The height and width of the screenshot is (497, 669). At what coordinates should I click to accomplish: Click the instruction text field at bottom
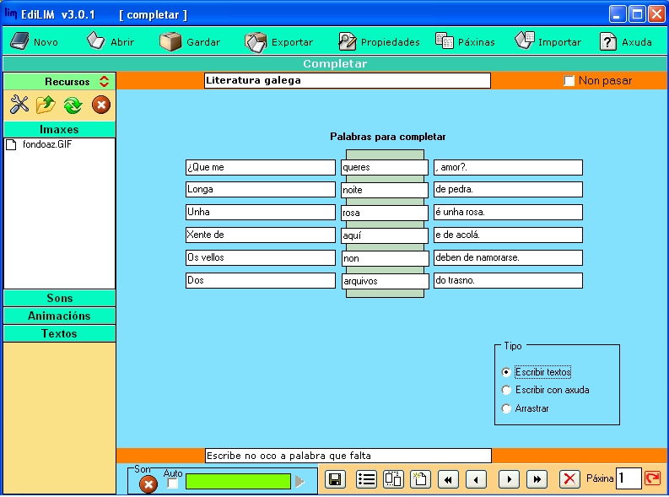tap(348, 456)
